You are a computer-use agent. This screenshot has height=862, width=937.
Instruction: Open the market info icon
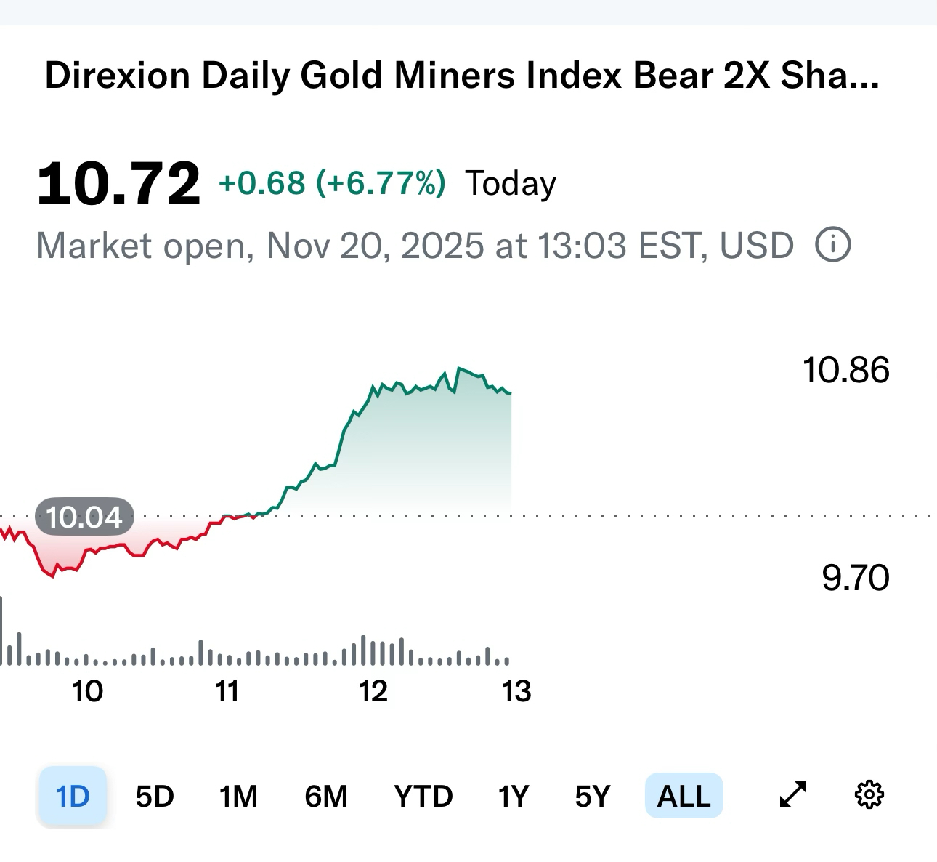click(832, 246)
